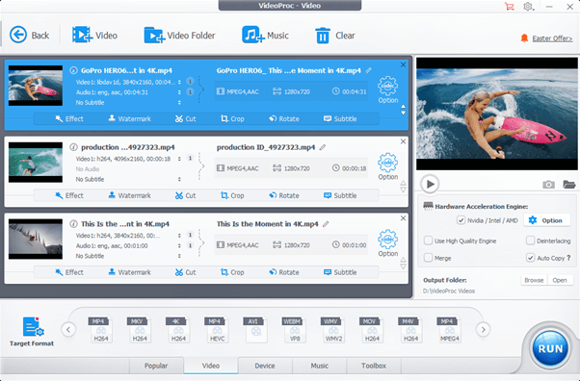The width and height of the screenshot is (580, 381).
Task: Start conversion with RUN button
Action: click(550, 348)
